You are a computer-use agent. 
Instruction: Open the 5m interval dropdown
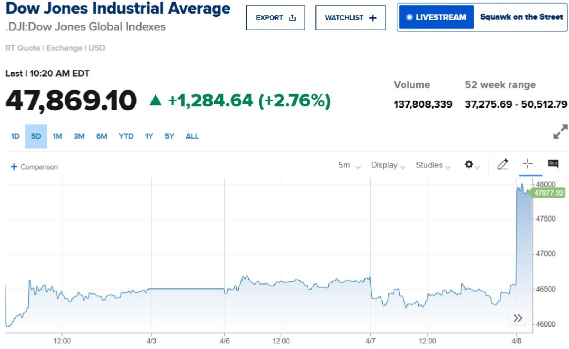tap(349, 165)
